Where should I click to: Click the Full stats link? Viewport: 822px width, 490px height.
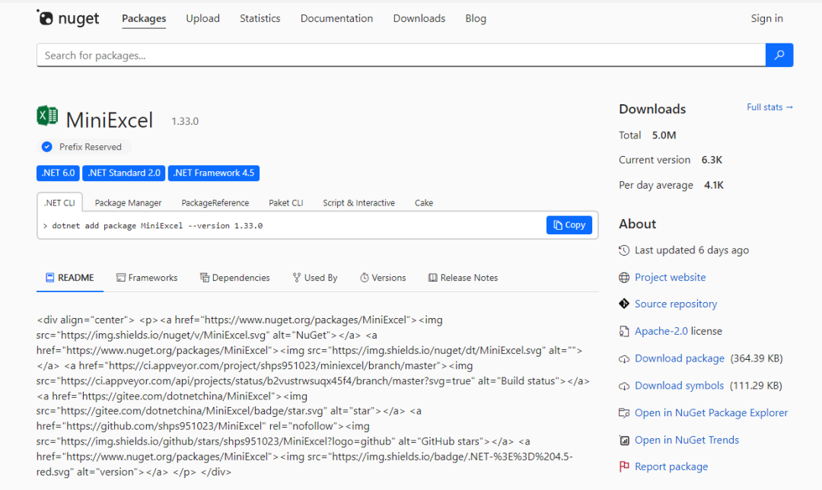coord(769,107)
